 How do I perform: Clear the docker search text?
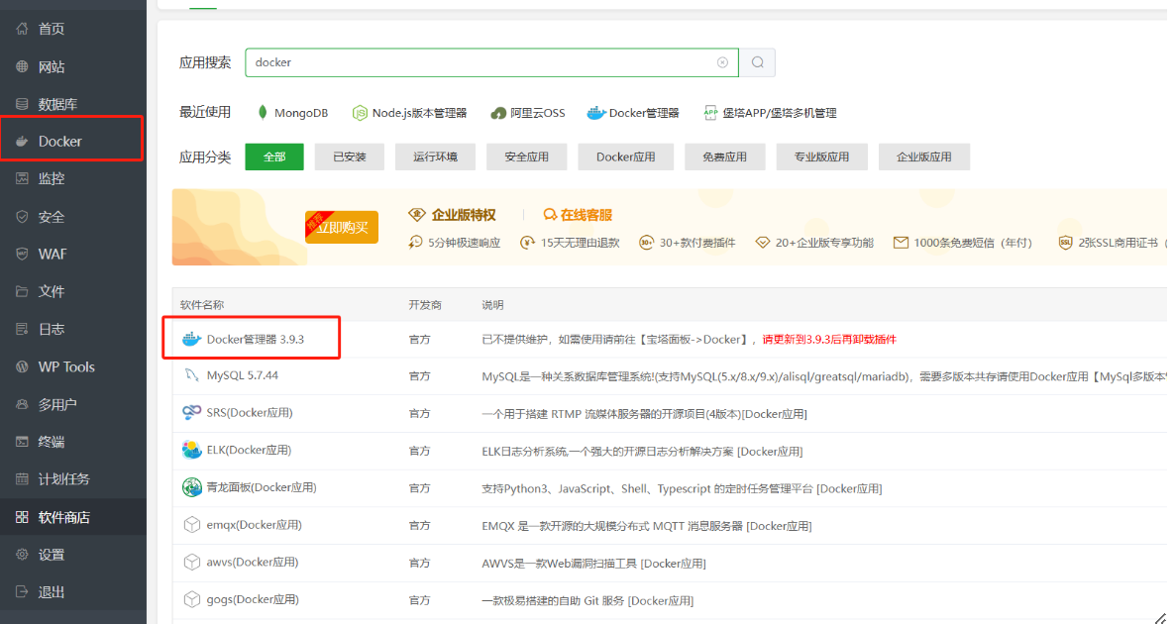tap(722, 62)
